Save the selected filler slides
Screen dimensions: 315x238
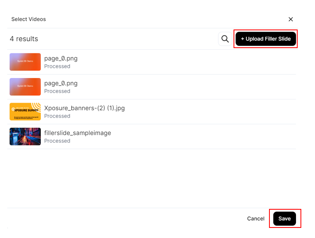(284, 219)
